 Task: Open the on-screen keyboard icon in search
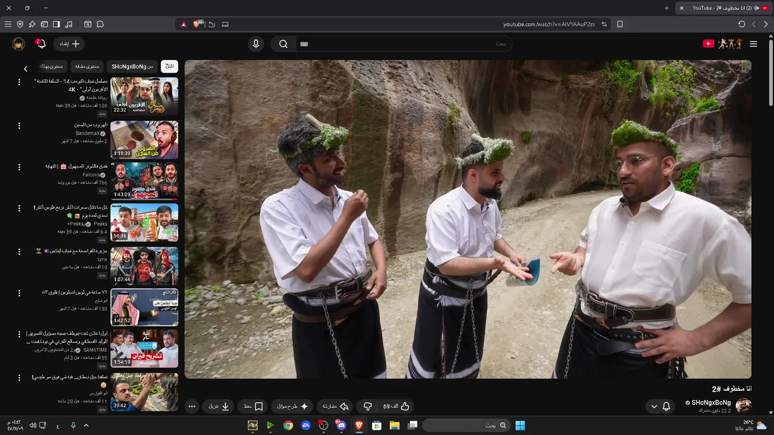[x=304, y=44]
